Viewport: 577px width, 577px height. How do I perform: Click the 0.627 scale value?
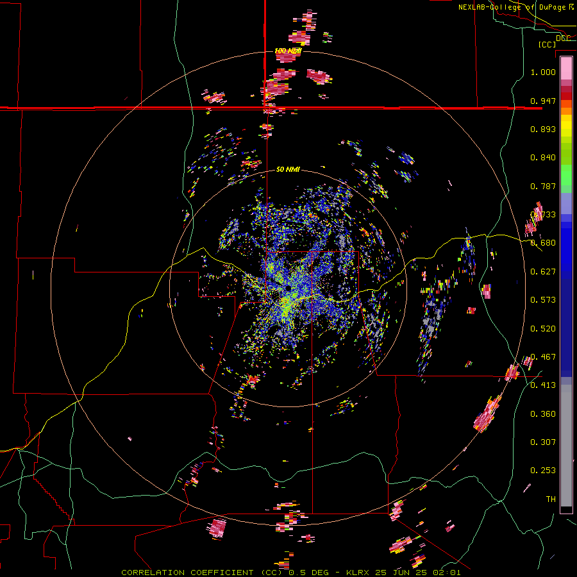click(x=543, y=272)
